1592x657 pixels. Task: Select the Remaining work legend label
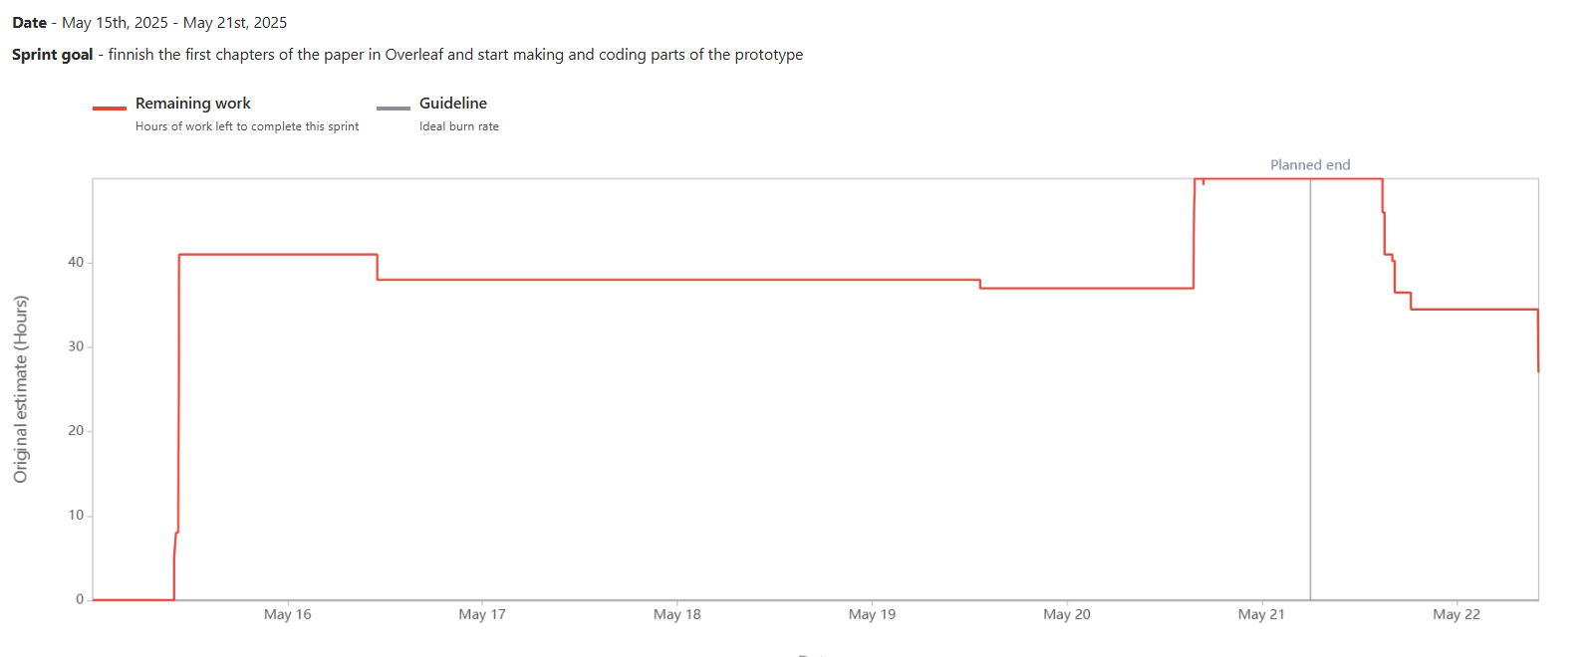click(x=193, y=104)
